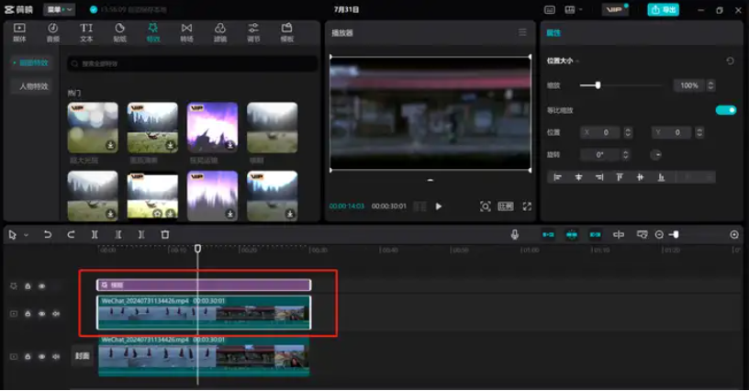This screenshot has height=391, width=749.
Task: Adjust the 缩放 scale slider
Action: pyautogui.click(x=598, y=85)
